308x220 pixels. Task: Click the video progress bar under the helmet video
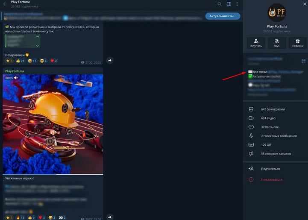click(53, 174)
